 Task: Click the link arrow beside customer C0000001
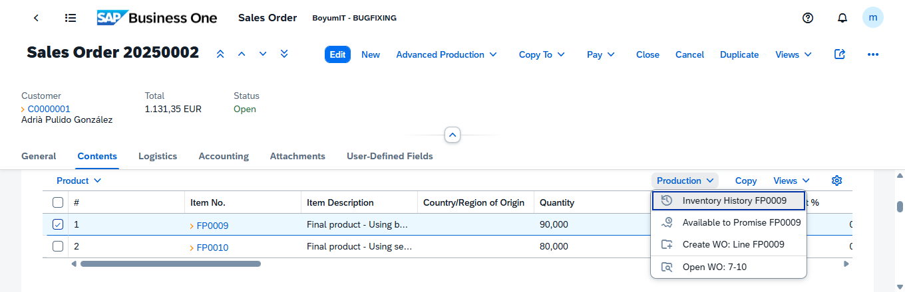pos(23,109)
